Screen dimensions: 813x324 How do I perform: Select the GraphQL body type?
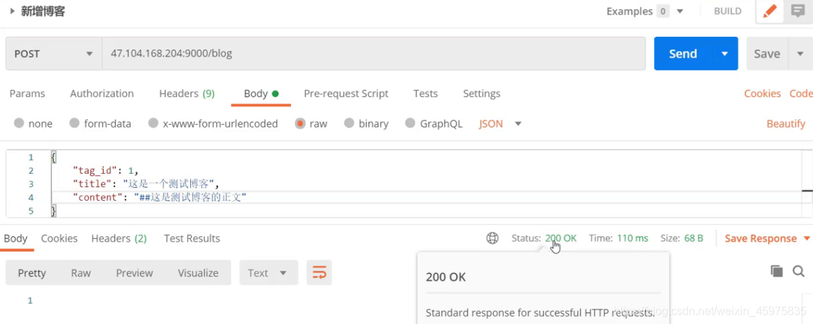point(433,124)
